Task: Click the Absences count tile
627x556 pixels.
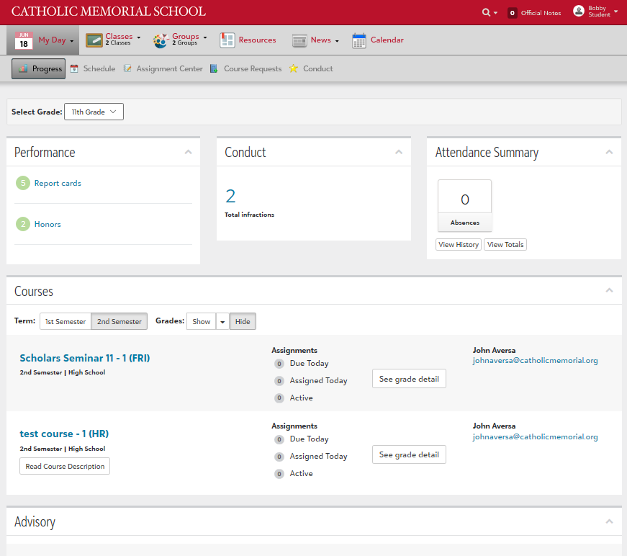Action: [464, 205]
